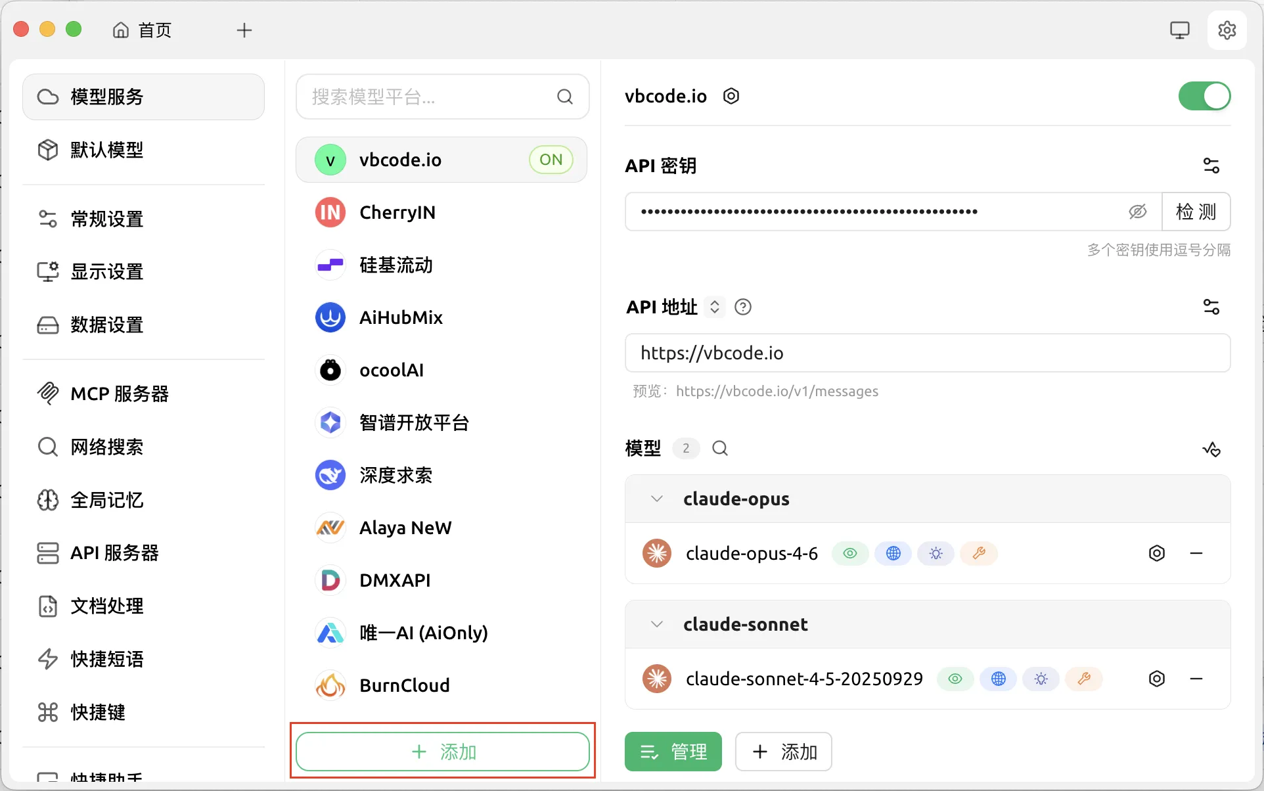This screenshot has height=791, width=1264.
Task: Click web globe tag on claude-opus-4-6
Action: click(x=893, y=553)
